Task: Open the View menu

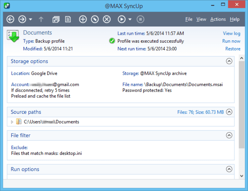Action: coord(201,19)
